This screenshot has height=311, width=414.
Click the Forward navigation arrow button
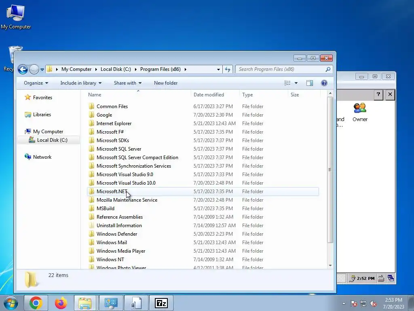tap(34, 69)
